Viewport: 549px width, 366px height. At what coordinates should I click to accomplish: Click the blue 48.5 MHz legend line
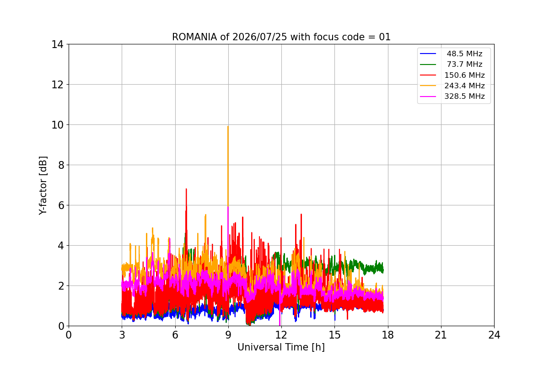pyautogui.click(x=428, y=54)
